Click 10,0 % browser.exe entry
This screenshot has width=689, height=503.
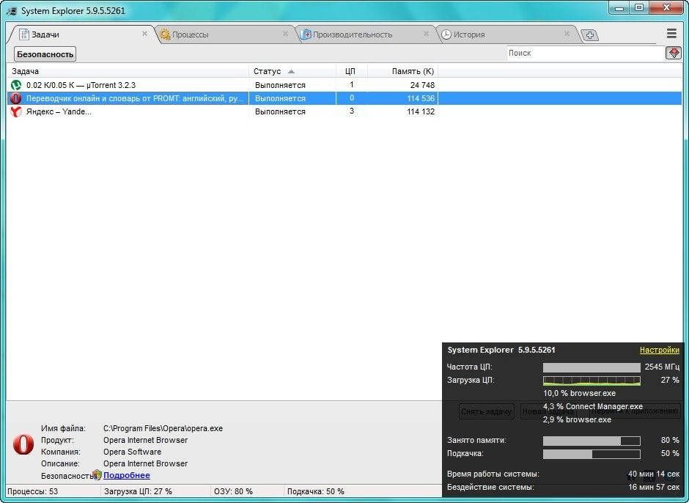click(x=579, y=393)
